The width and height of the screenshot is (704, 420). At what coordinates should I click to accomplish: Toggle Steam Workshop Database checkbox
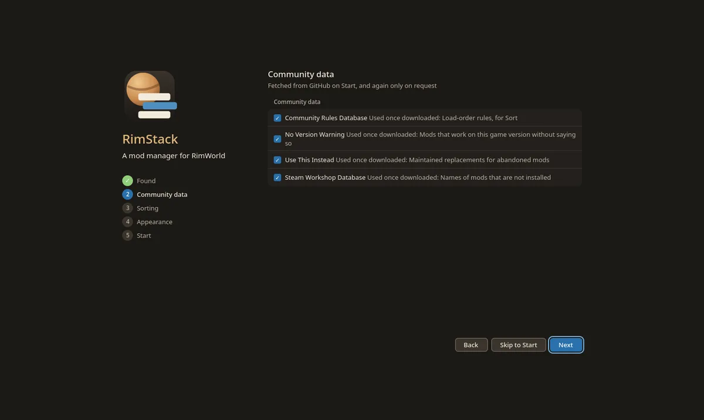(x=277, y=177)
